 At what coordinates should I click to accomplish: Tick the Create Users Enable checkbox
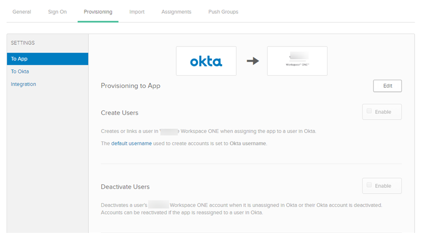[369, 111]
